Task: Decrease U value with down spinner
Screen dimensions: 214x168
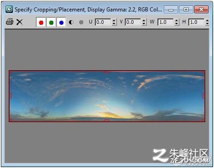Action: pos(114,24)
